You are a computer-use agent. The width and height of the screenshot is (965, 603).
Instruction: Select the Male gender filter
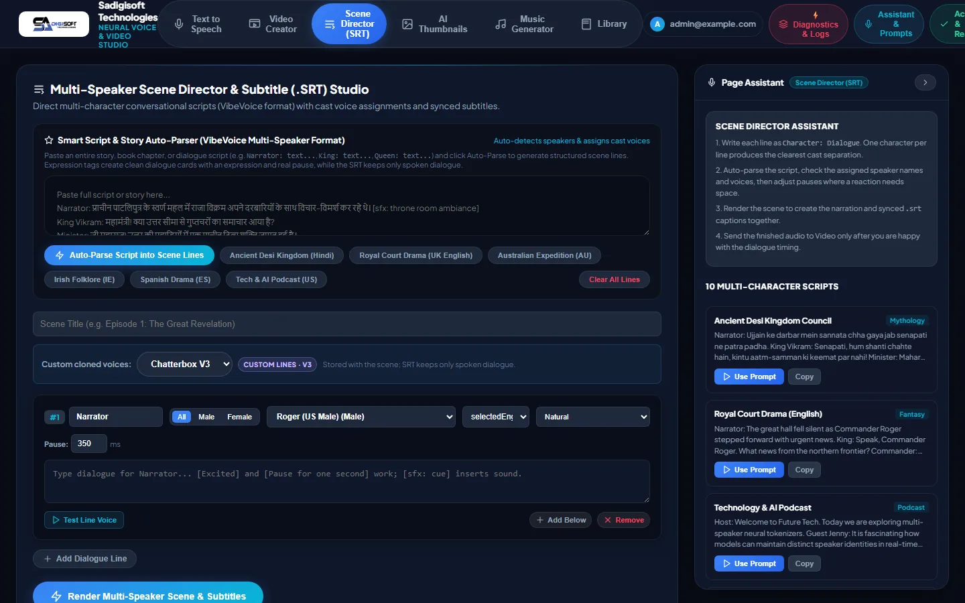pos(206,417)
